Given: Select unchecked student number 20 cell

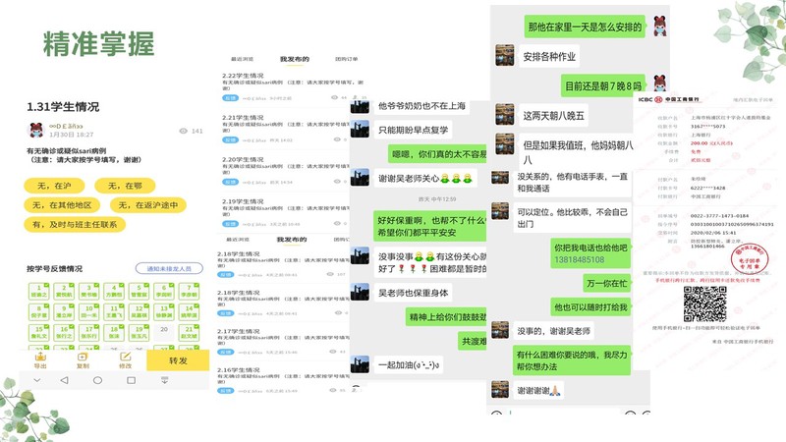Looking at the screenshot, I should tap(164, 332).
